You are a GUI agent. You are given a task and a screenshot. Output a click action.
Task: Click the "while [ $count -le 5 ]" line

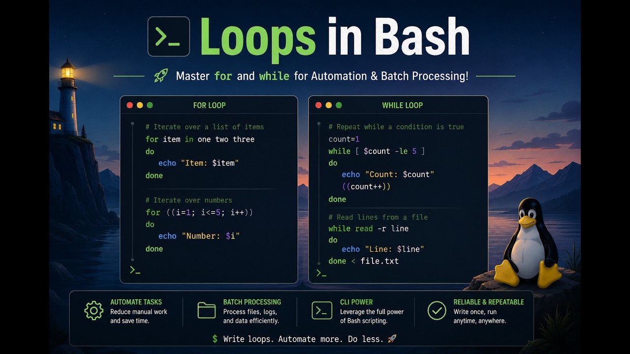point(377,151)
